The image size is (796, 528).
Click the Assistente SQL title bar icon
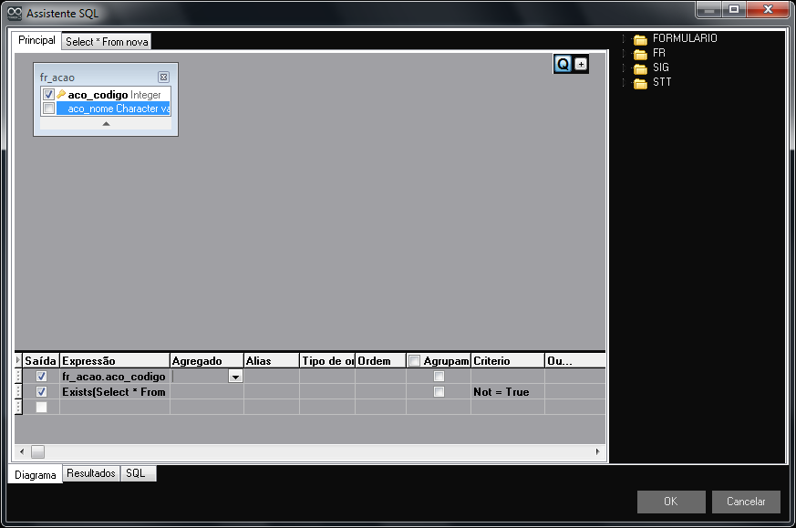coord(15,14)
